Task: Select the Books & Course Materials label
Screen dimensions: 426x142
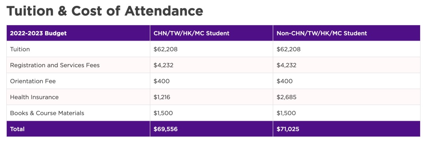Action: 47,113
